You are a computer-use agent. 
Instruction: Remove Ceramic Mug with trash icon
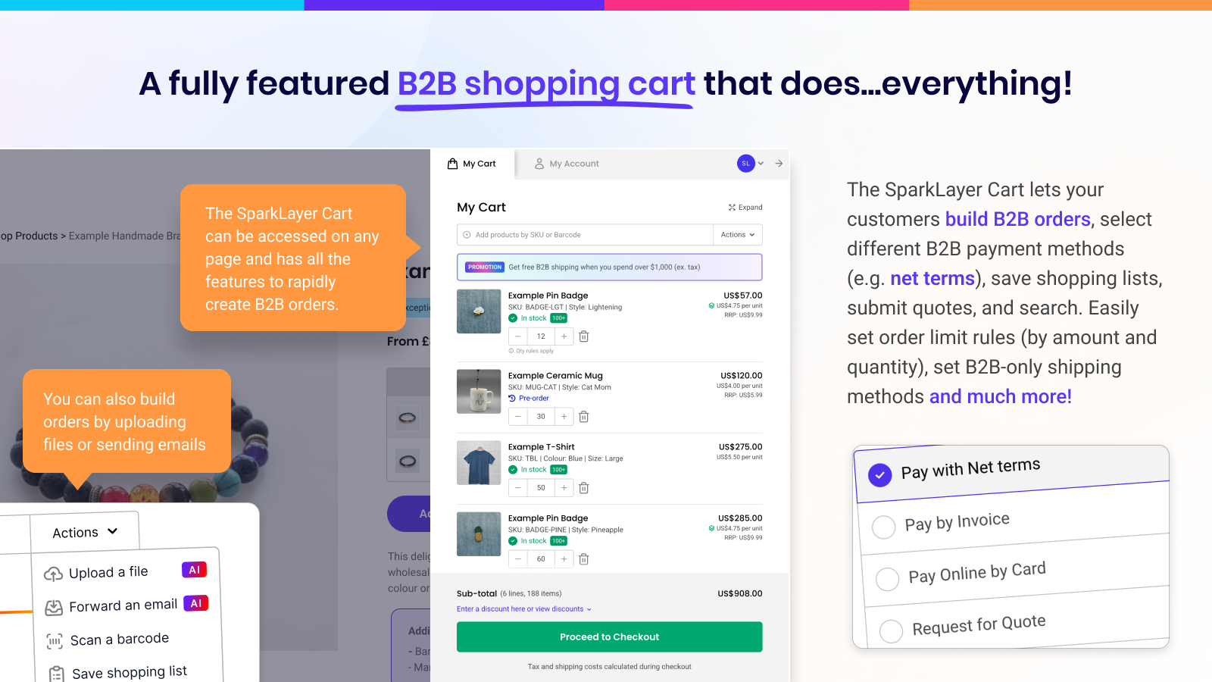coord(584,416)
